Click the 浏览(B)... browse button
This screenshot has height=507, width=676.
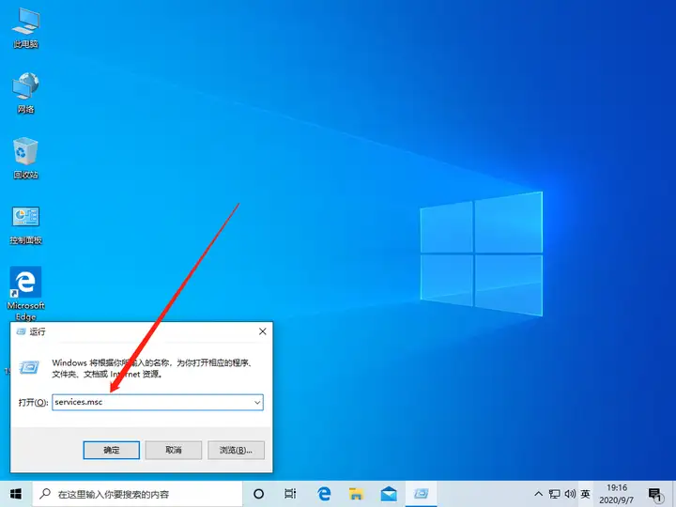coord(236,450)
